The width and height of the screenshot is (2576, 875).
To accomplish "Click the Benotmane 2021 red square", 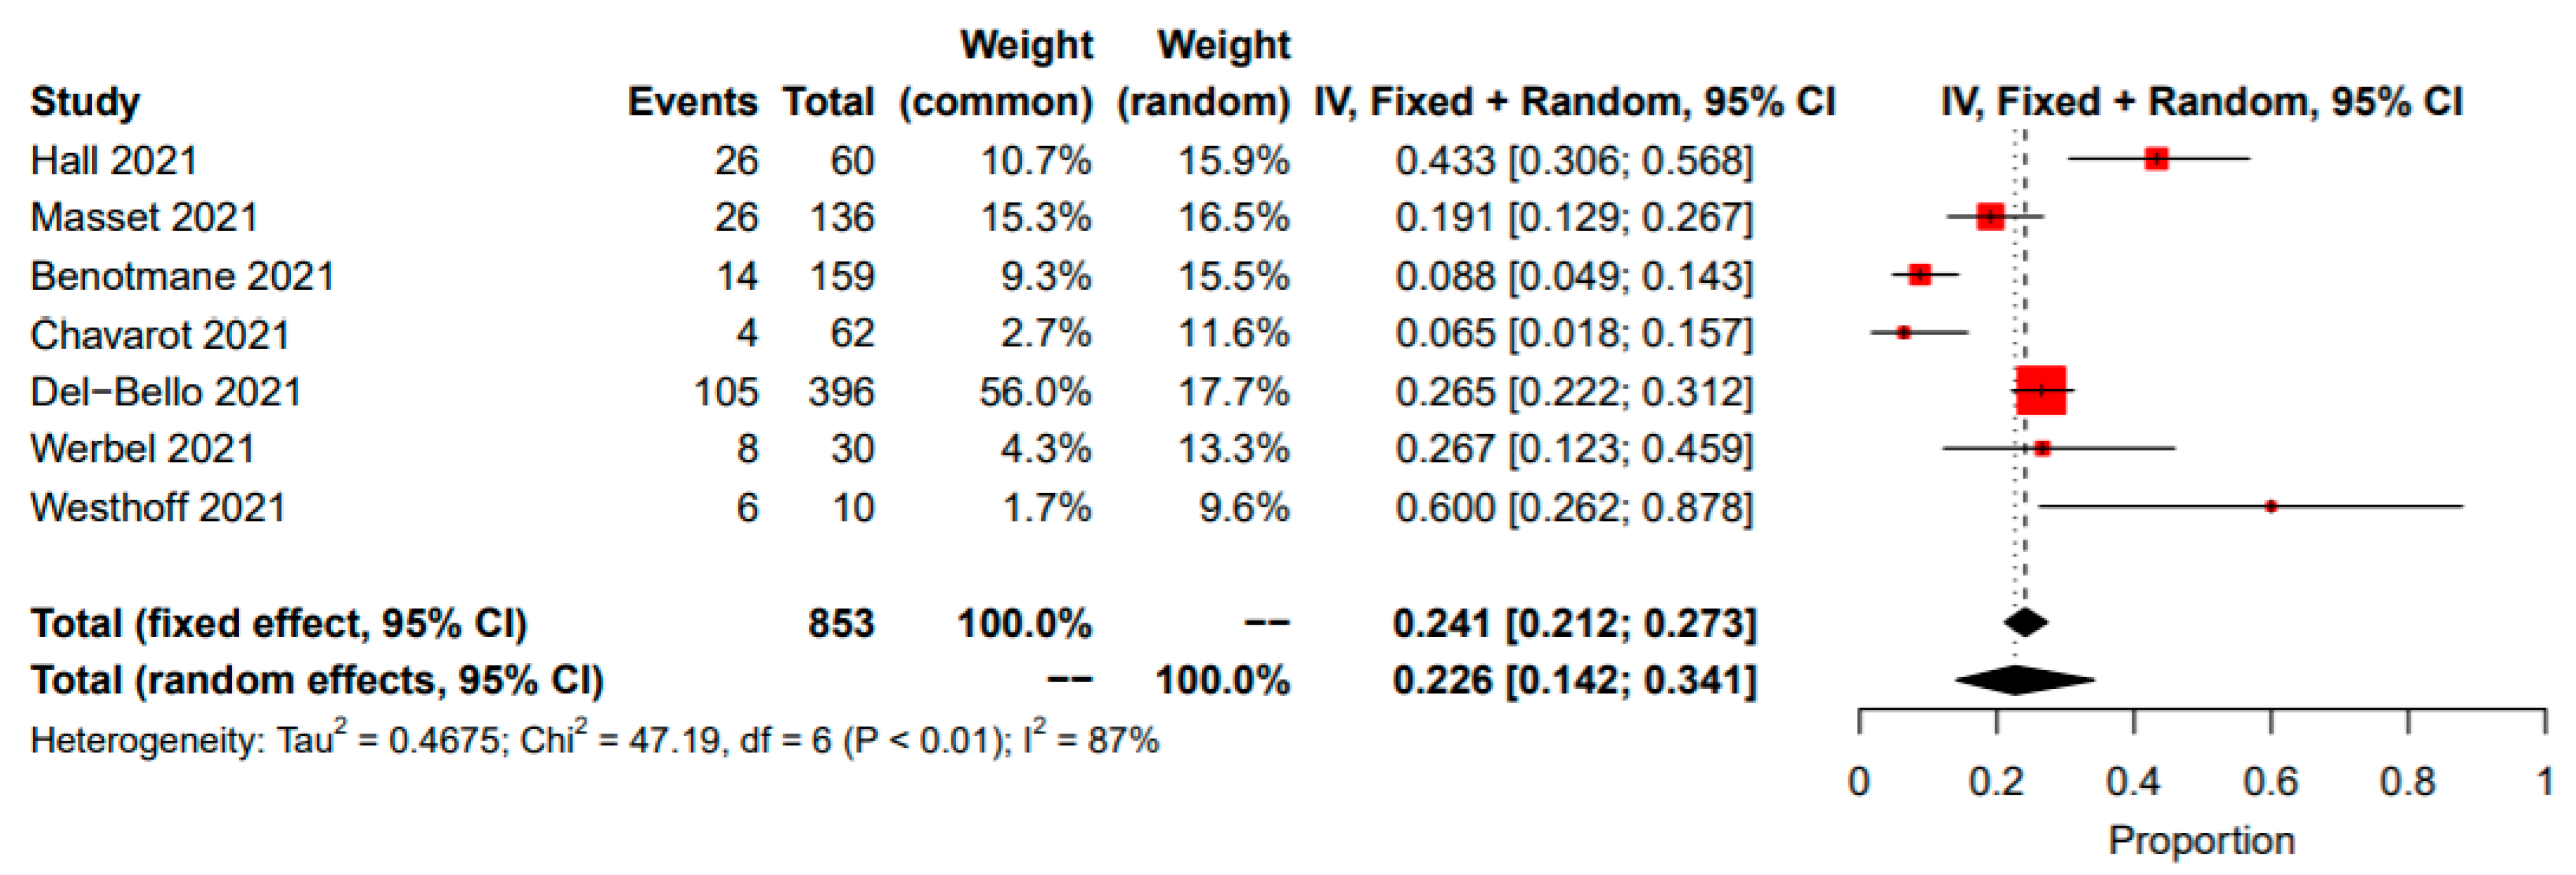I will [1919, 274].
